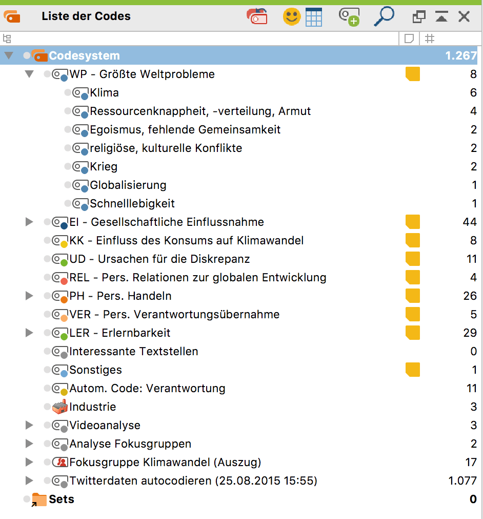Activate the code Krieg via its circle

68,167
